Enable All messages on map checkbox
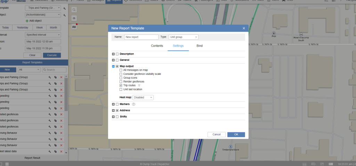This screenshot has width=356, height=166. click(121, 70)
